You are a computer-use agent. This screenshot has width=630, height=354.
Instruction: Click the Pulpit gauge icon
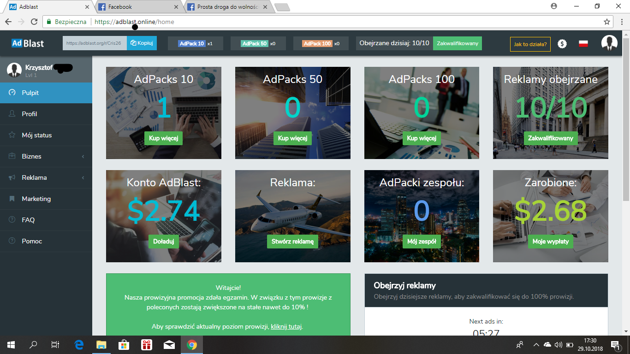[12, 93]
